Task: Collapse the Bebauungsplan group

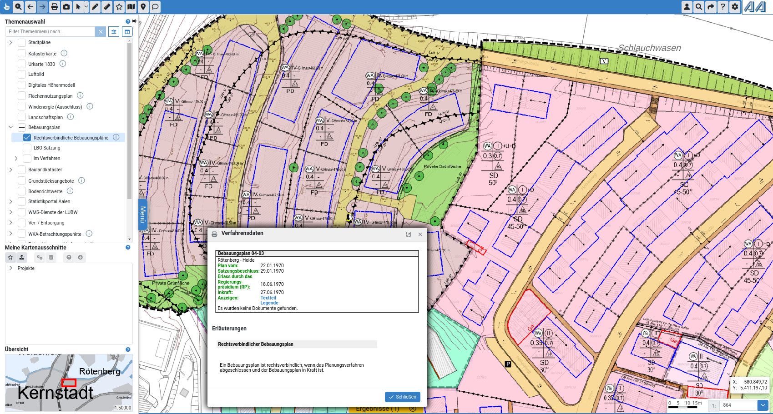Action: [11, 127]
